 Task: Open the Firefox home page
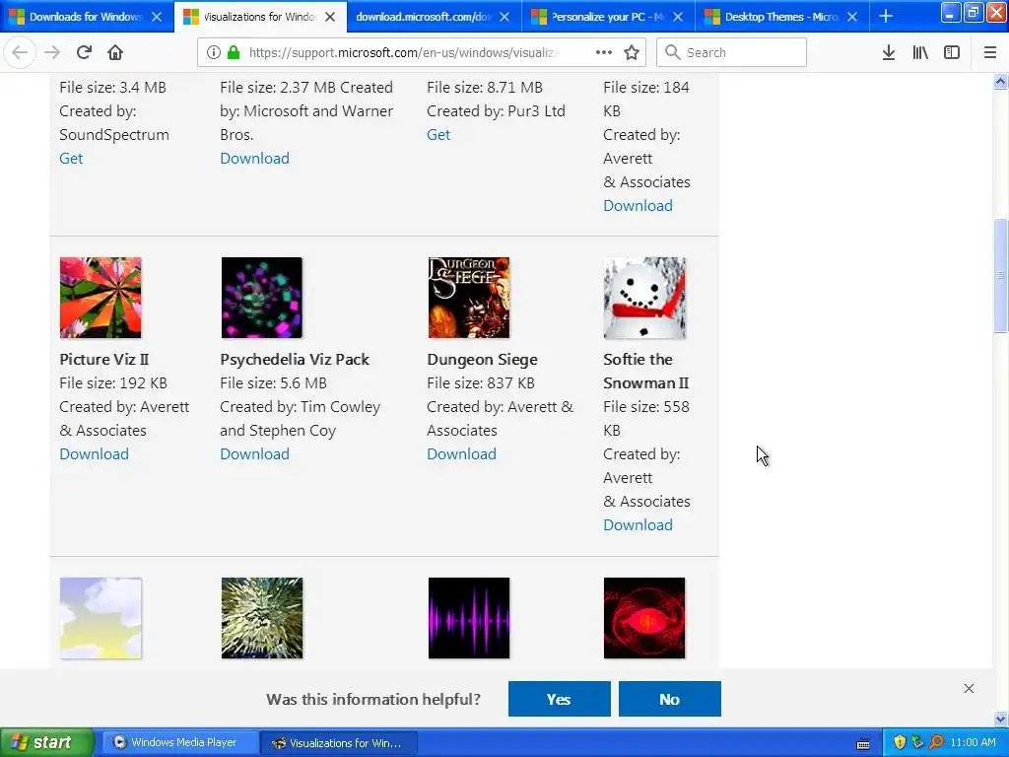click(x=115, y=52)
